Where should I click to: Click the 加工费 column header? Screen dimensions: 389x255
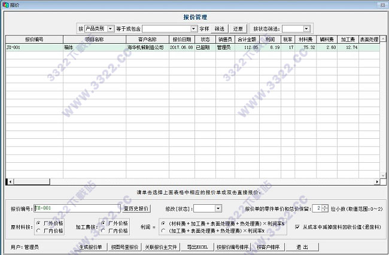click(348, 40)
